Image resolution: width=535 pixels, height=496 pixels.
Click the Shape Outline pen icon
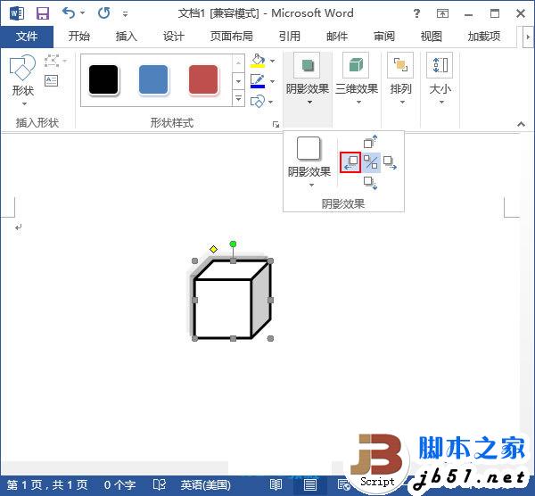(258, 81)
